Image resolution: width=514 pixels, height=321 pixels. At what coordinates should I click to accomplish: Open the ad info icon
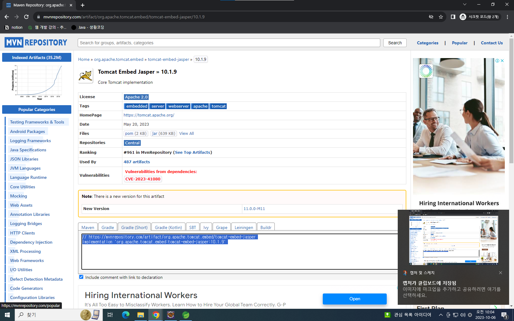(x=497, y=61)
